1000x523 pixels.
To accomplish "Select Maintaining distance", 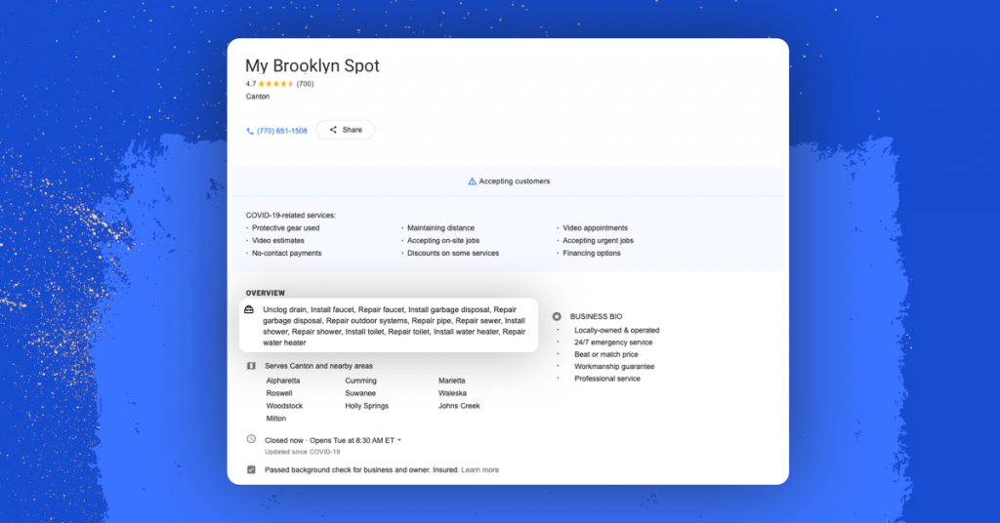I will (x=440, y=228).
